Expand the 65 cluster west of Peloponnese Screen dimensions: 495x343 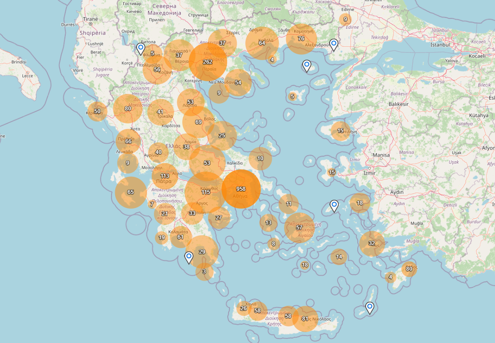[130, 193]
